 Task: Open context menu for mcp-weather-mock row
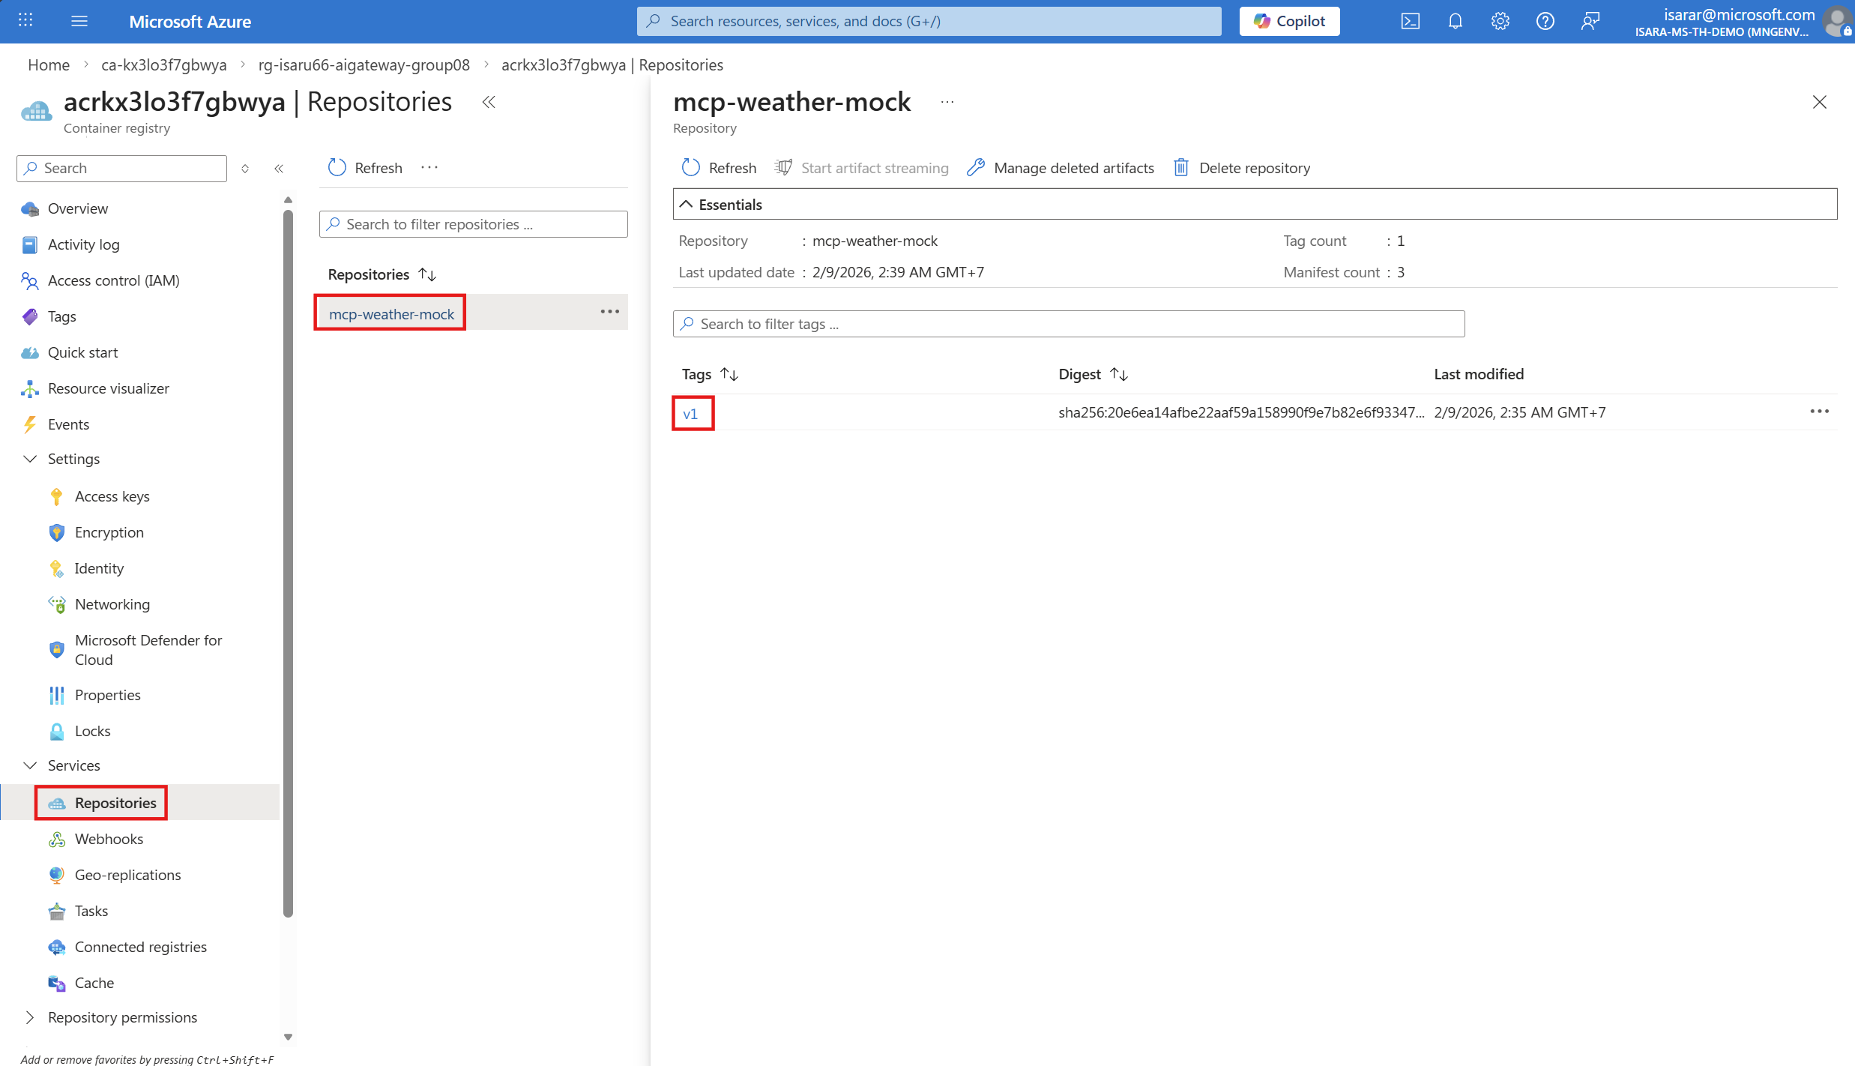click(x=610, y=312)
